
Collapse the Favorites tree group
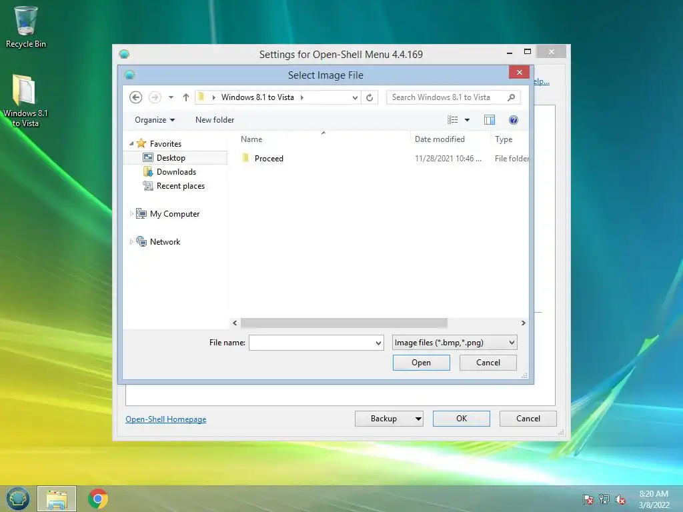point(131,143)
